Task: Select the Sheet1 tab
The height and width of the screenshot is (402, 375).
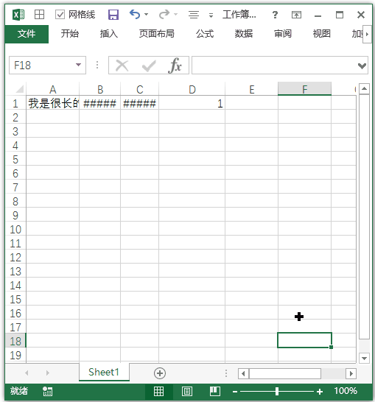Action: [x=104, y=372]
